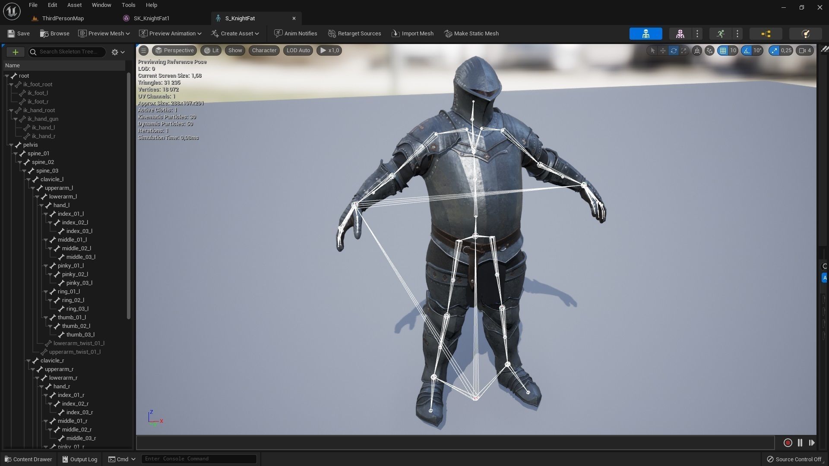Activate the Scale gizmo tool
Screen dimensions: 829x466
click(683, 50)
